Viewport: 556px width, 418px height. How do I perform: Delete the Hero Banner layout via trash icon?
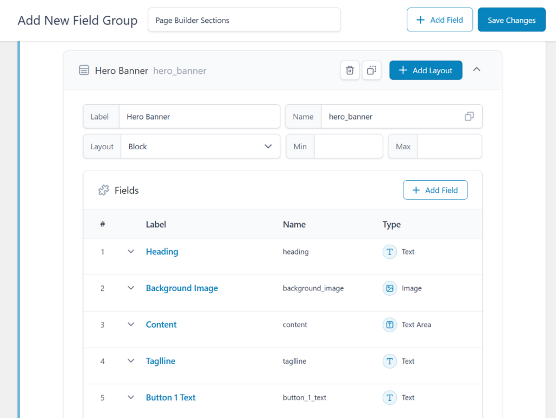pos(350,70)
